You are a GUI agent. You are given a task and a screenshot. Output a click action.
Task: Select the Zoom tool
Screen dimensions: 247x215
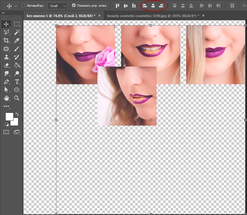point(17,98)
